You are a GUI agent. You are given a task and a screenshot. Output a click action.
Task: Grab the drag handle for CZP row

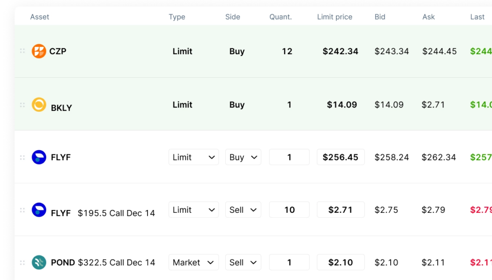22,51
